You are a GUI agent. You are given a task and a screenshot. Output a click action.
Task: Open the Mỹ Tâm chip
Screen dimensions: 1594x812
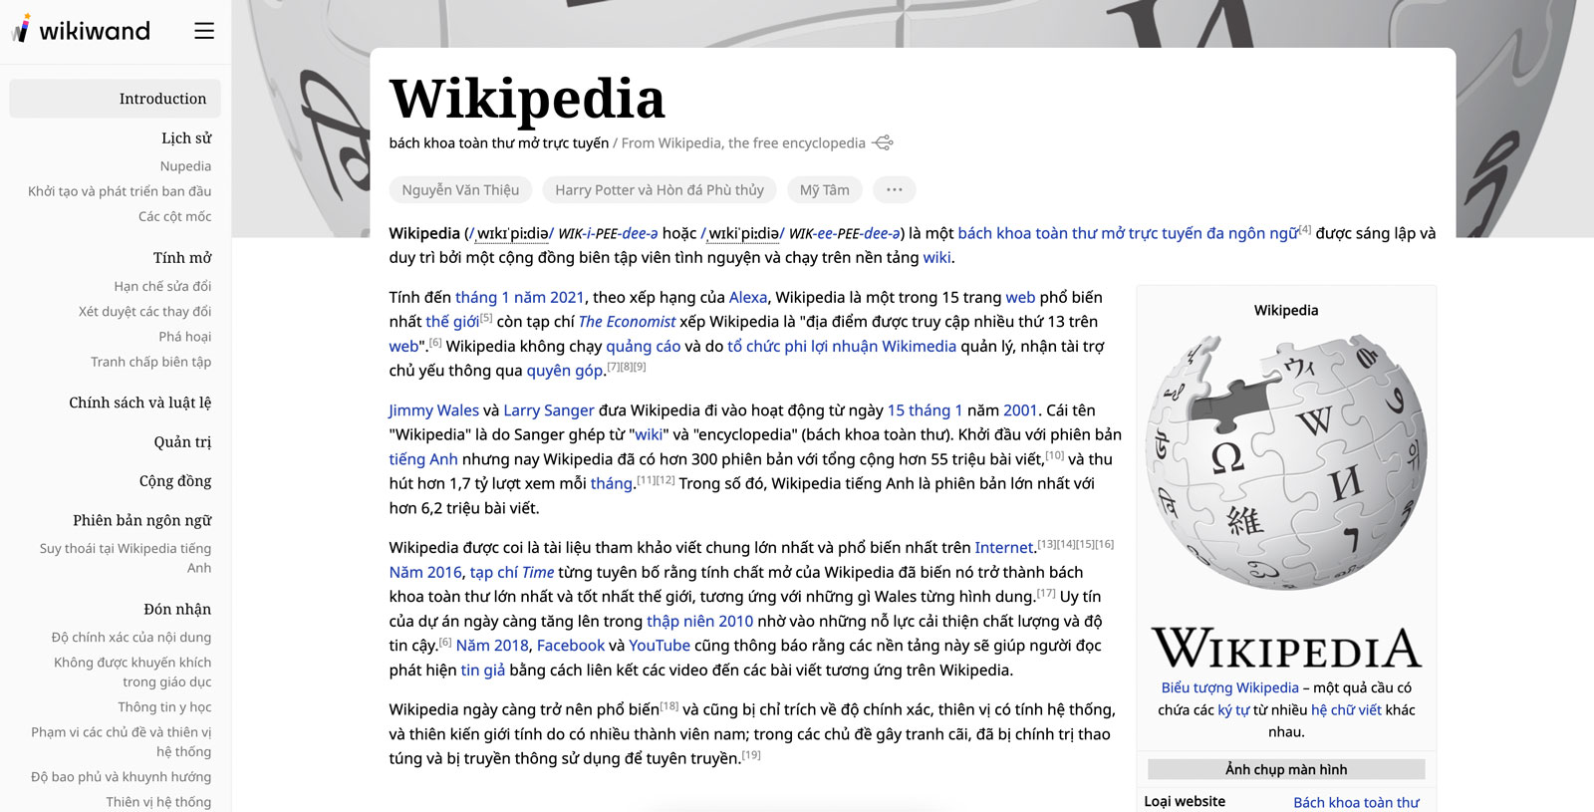point(825,189)
